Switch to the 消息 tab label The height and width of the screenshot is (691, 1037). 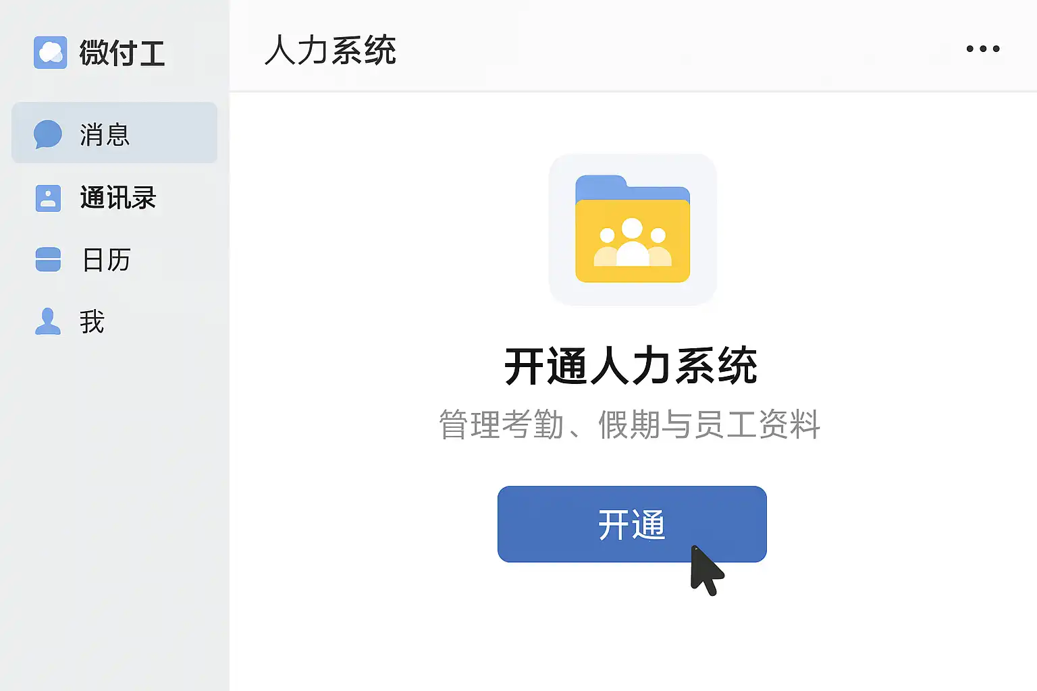[105, 135]
